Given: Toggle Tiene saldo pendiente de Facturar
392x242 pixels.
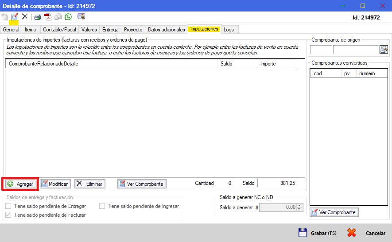Looking at the screenshot, I should (8, 215).
